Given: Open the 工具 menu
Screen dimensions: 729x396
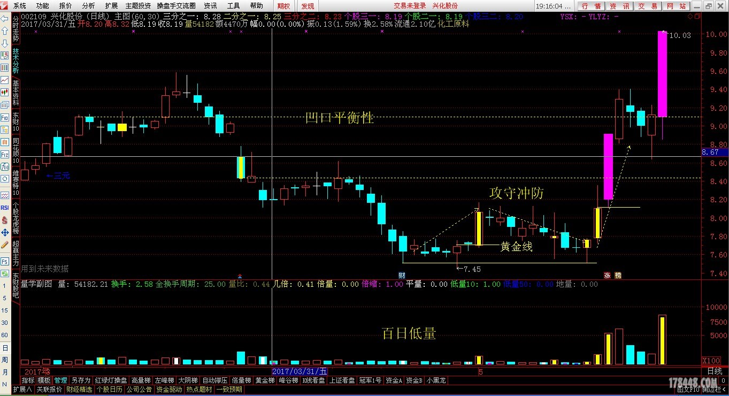Looking at the screenshot, I should pos(233,6).
